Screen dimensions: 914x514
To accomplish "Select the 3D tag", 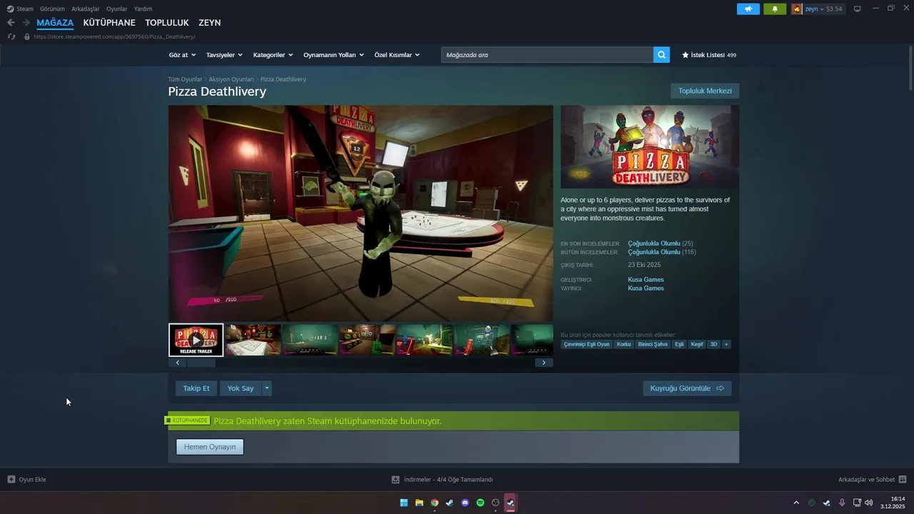I will click(713, 344).
